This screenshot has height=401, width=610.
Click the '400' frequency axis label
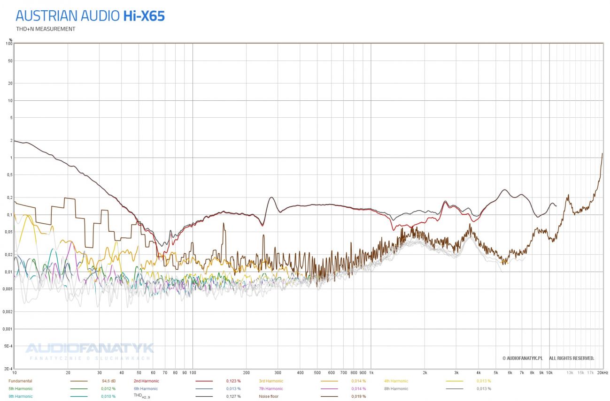coord(300,373)
